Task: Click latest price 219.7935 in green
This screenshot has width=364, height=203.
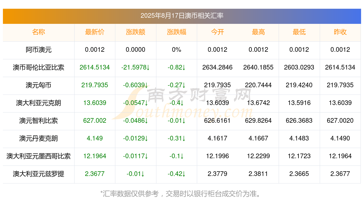Action: click(95, 85)
